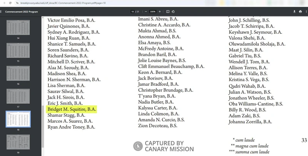Print the commencement program
The width and height of the screenshot is (308, 156).
300,12
